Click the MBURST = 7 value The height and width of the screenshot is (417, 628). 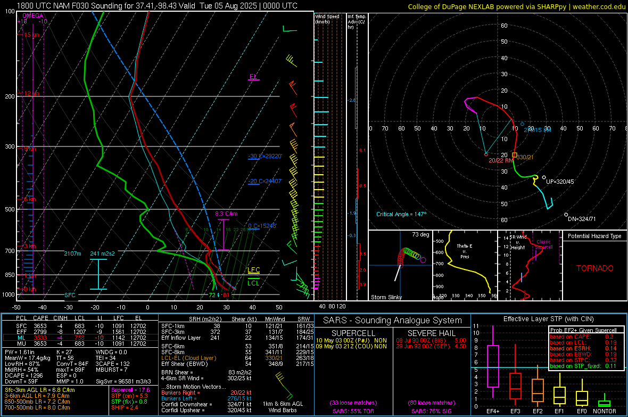(111, 370)
